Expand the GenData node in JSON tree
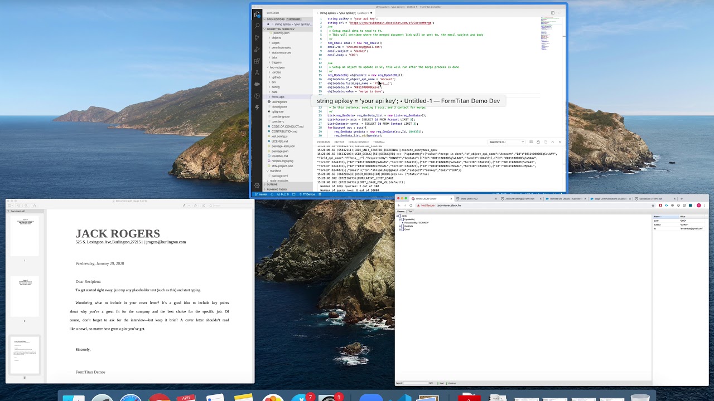The width and height of the screenshot is (714, 401). 400,226
